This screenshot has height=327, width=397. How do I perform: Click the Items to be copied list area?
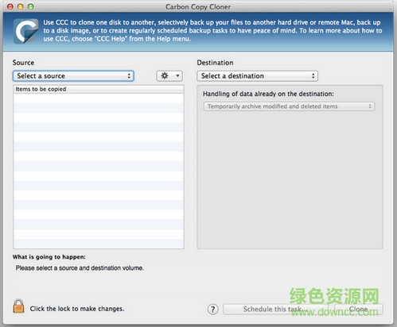pyautogui.click(x=99, y=171)
